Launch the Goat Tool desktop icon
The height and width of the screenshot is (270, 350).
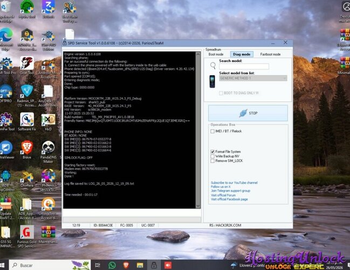coord(27,65)
